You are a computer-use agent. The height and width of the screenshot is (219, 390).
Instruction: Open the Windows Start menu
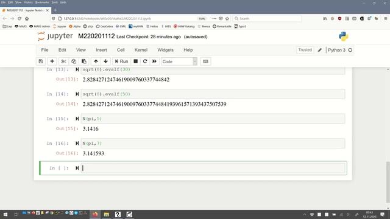pos(5,214)
